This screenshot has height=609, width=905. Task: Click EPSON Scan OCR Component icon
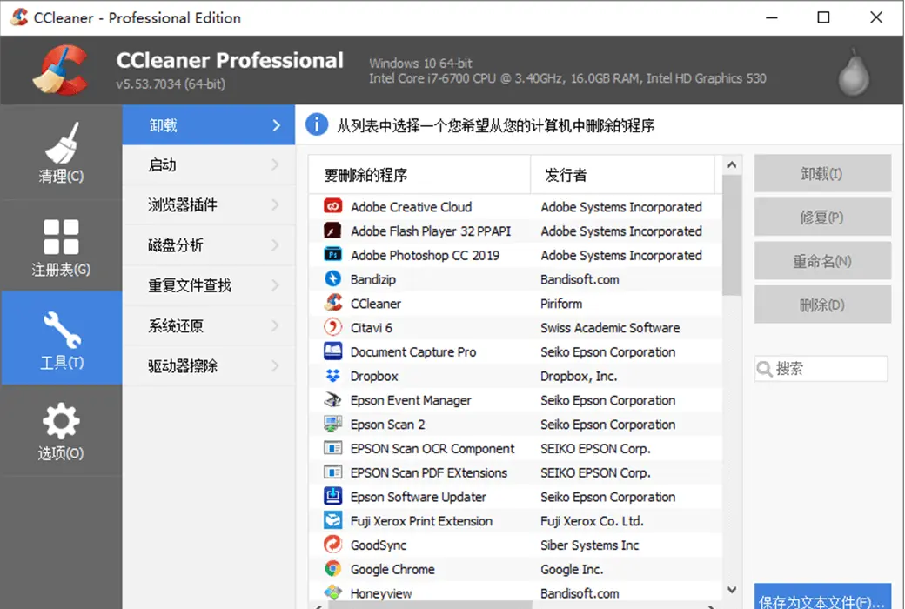332,448
